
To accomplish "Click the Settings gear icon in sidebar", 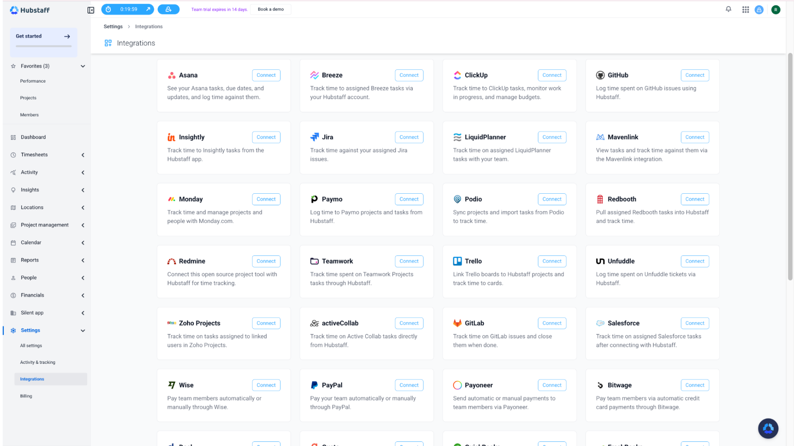I will 13,330.
